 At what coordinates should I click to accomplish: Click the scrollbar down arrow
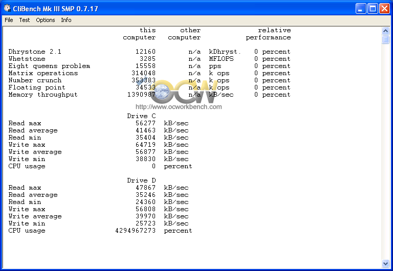point(385,263)
